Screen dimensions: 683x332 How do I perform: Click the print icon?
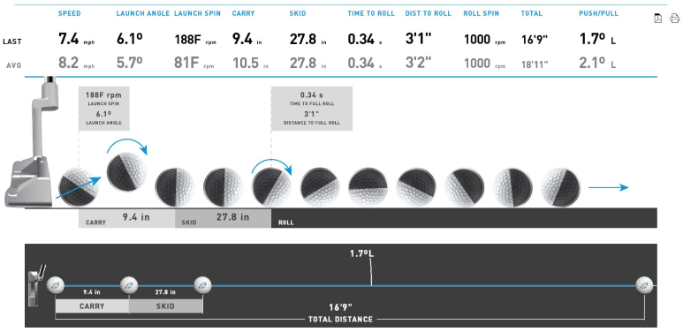tap(674, 19)
